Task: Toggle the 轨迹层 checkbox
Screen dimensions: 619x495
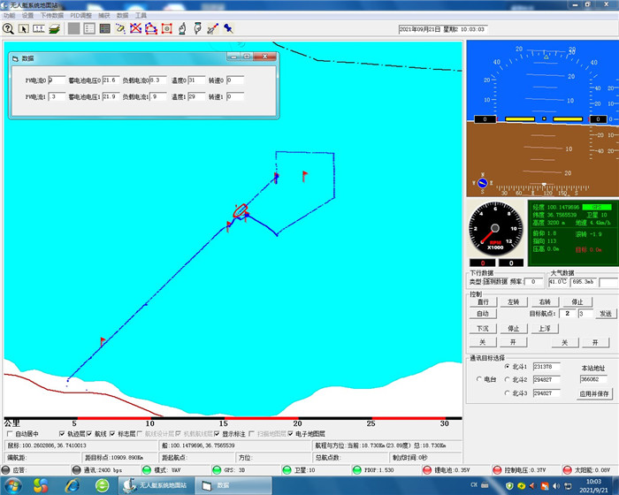Action: (62, 434)
